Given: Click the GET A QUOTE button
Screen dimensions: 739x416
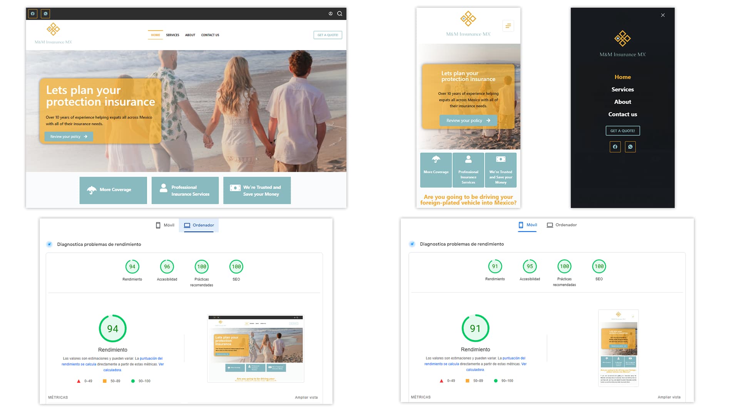Looking at the screenshot, I should 328,35.
